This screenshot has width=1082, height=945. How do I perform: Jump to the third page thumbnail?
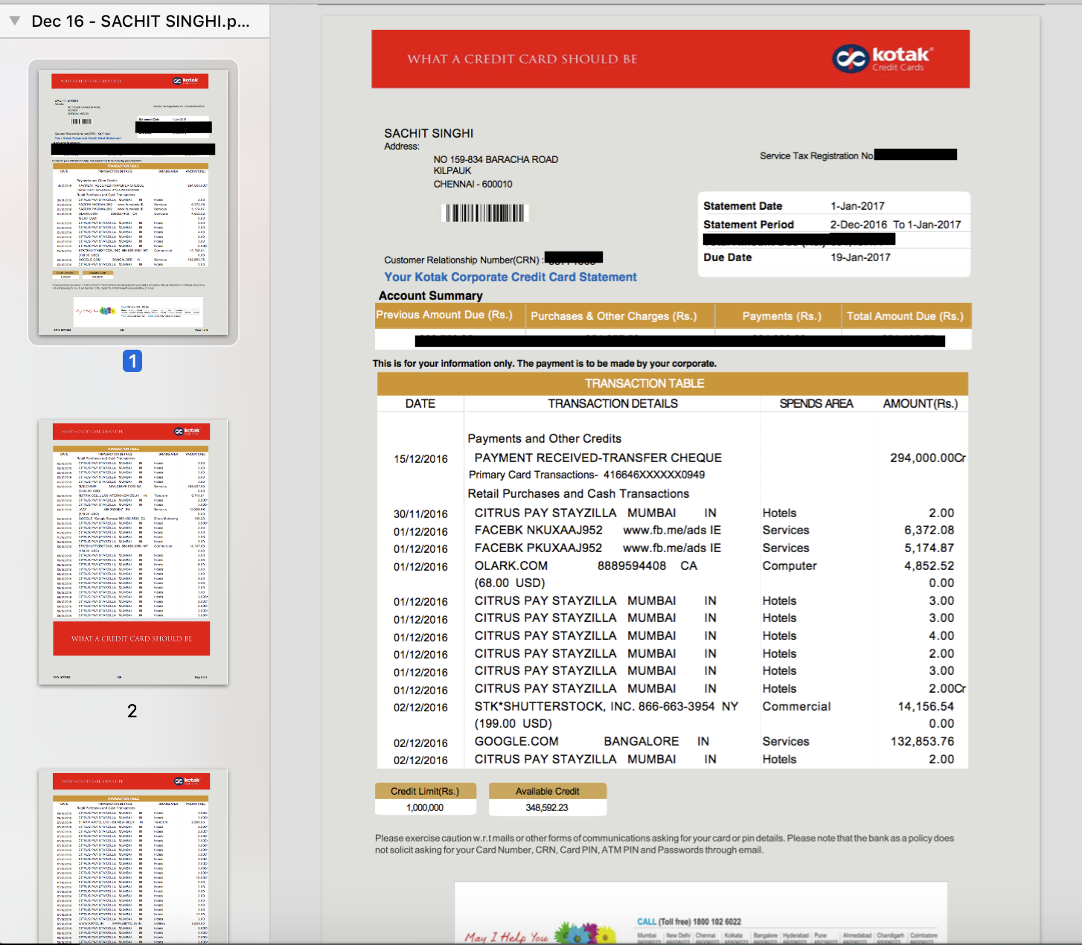pos(133,857)
